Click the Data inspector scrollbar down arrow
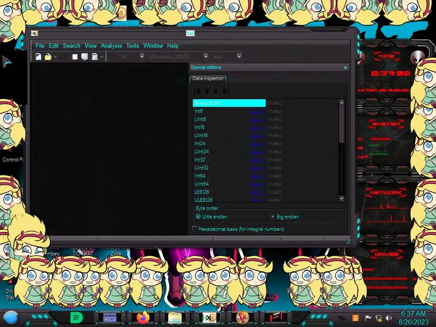Screen dimensions: 436x327 (342, 198)
